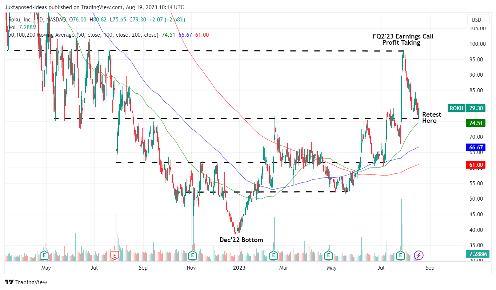The image size is (496, 290).
Task: Click the red 61.00 moving average legend value
Action: coord(202,35)
